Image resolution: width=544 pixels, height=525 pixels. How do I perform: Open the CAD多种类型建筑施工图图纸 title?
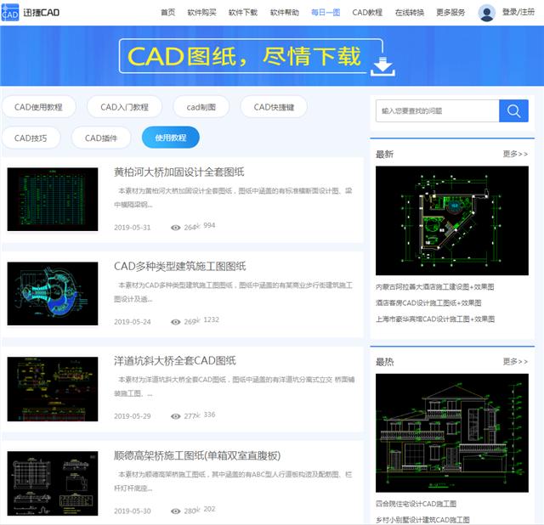pos(179,266)
